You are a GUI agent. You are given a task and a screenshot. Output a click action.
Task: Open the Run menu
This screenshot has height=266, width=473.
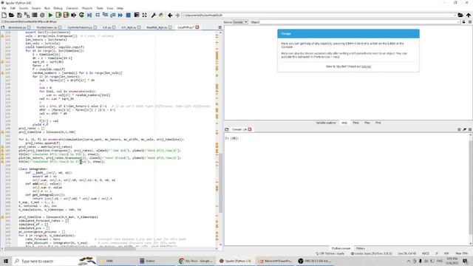tap(47, 8)
